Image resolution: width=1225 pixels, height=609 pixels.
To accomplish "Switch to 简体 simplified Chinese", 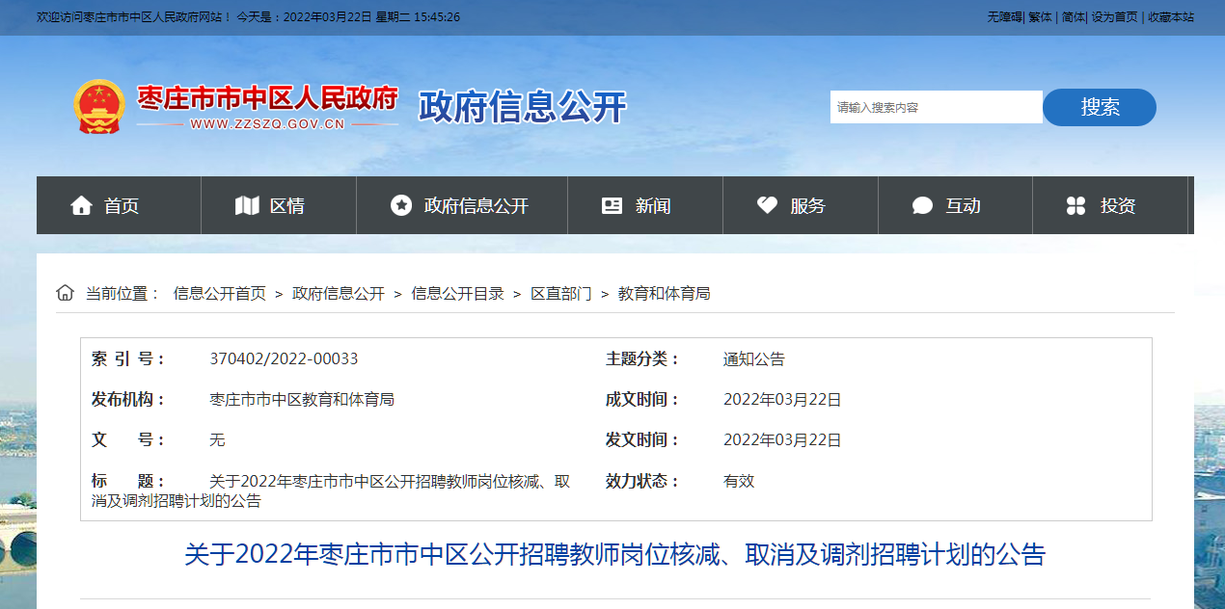I will click(1073, 17).
